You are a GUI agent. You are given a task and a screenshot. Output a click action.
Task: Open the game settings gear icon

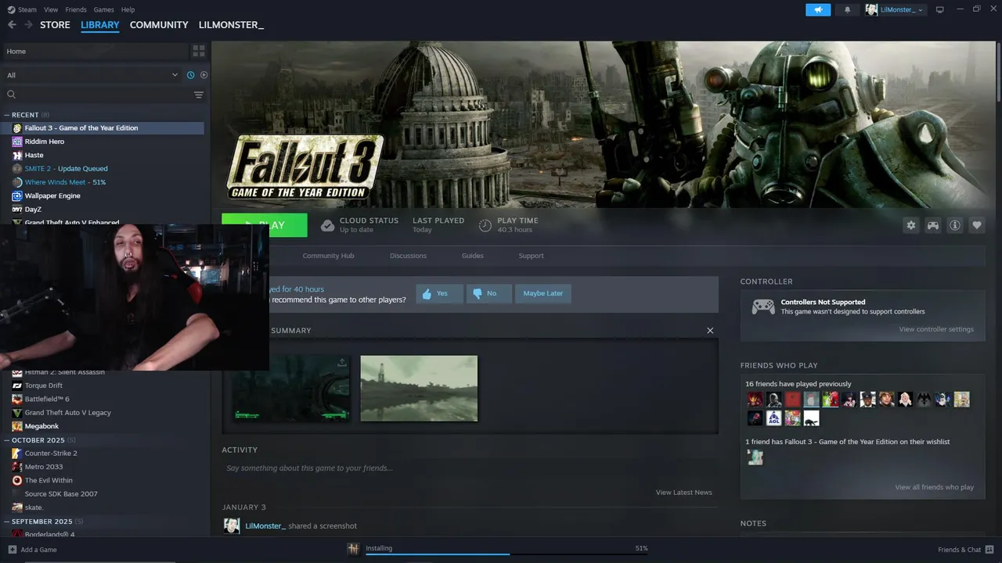click(x=911, y=225)
